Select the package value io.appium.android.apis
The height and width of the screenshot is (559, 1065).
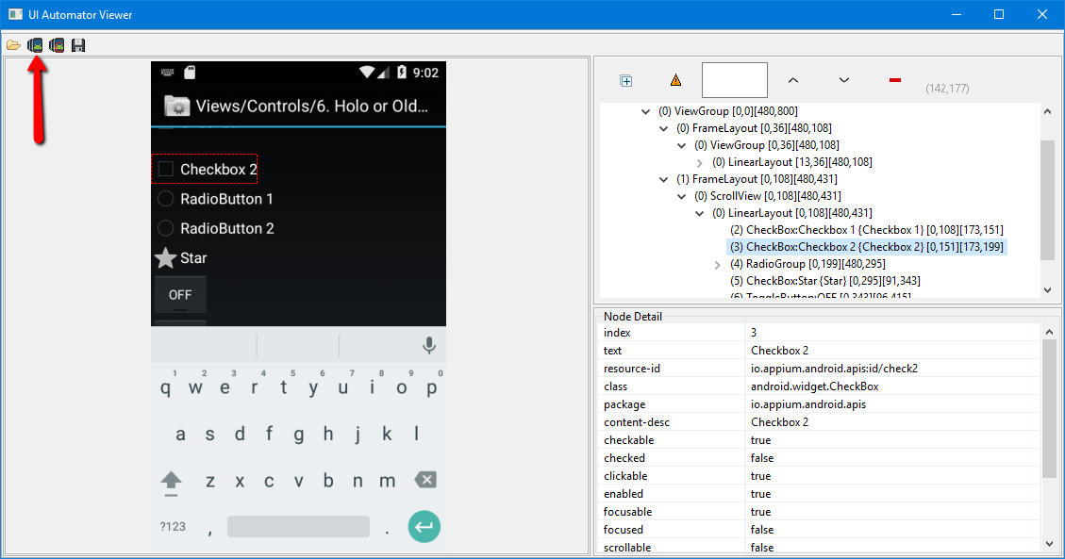click(x=808, y=404)
